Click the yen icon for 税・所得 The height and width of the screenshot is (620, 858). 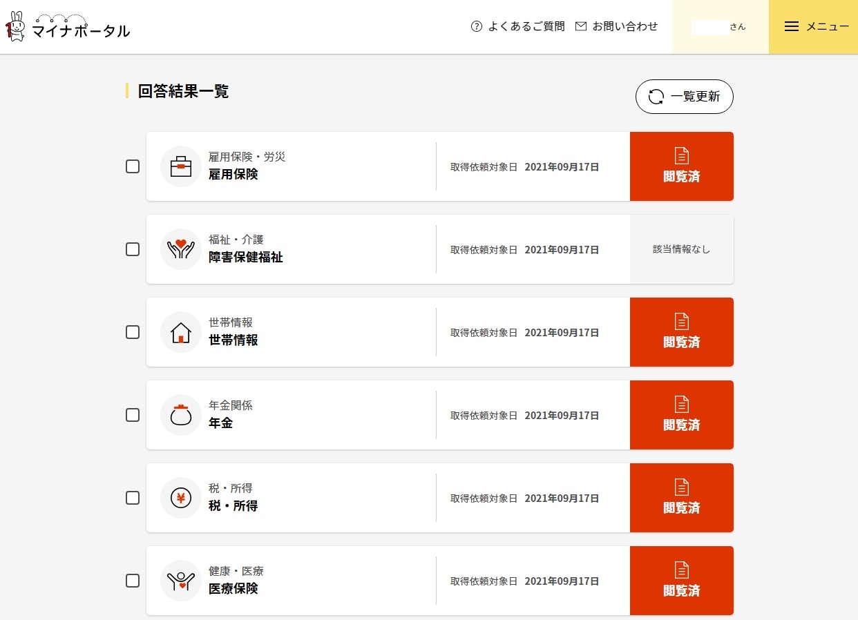180,498
